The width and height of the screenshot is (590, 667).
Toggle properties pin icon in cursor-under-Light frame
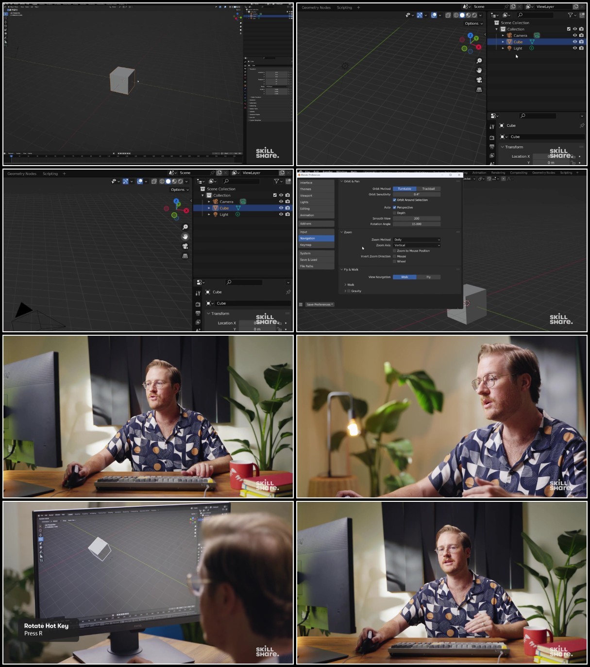coord(582,125)
